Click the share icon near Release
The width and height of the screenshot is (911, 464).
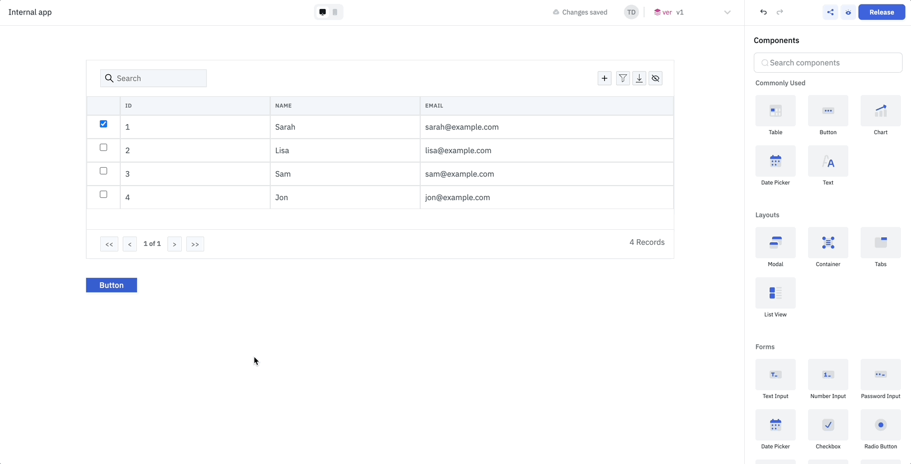point(830,12)
